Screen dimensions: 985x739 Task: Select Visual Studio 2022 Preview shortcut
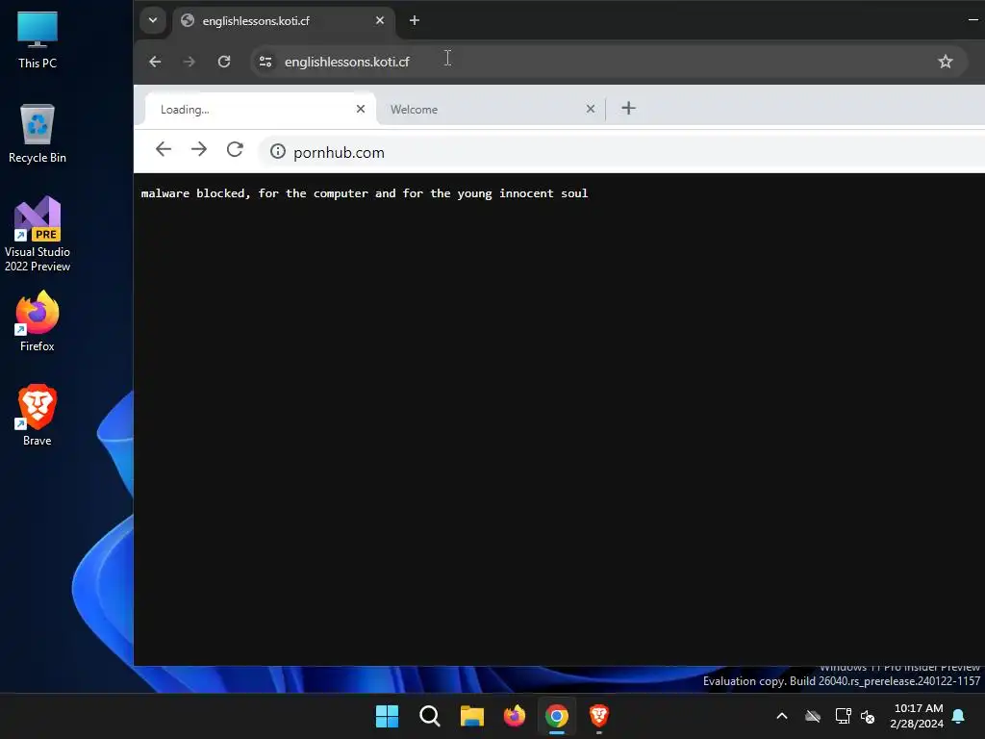[38, 235]
